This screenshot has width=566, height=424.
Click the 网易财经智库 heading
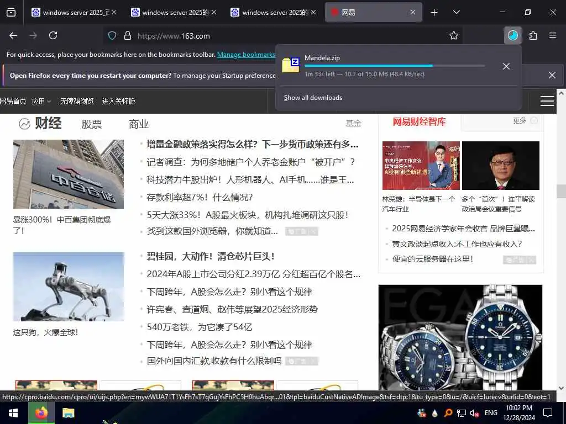pyautogui.click(x=419, y=122)
